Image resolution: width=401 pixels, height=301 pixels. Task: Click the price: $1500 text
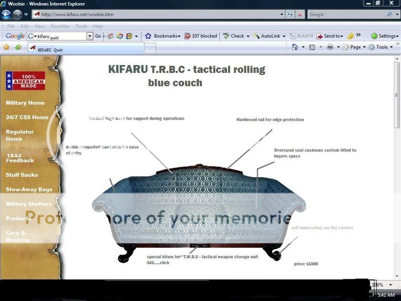pyautogui.click(x=306, y=264)
